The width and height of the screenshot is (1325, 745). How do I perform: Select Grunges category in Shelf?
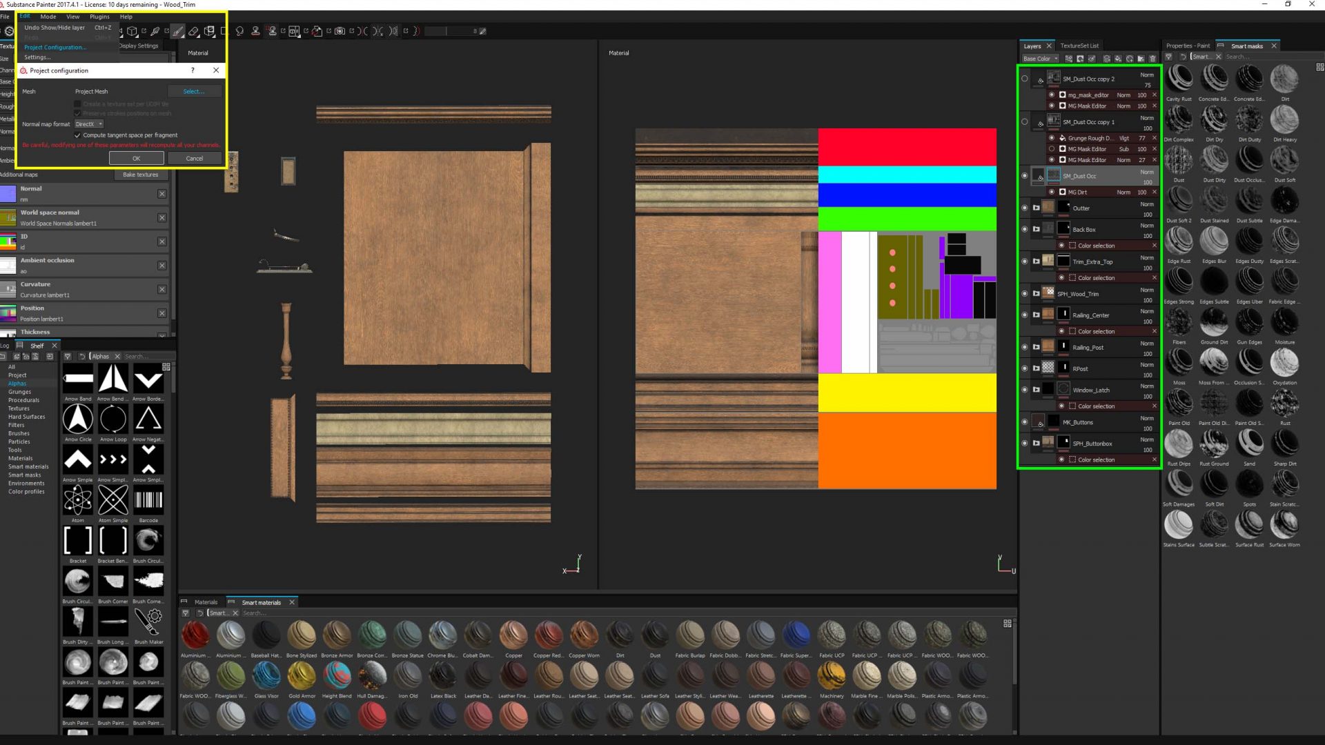click(x=19, y=392)
